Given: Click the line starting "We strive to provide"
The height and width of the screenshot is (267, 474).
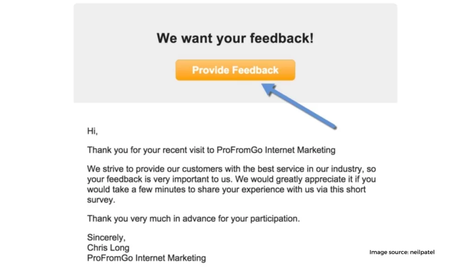Looking at the screenshot, I should 228,169.
